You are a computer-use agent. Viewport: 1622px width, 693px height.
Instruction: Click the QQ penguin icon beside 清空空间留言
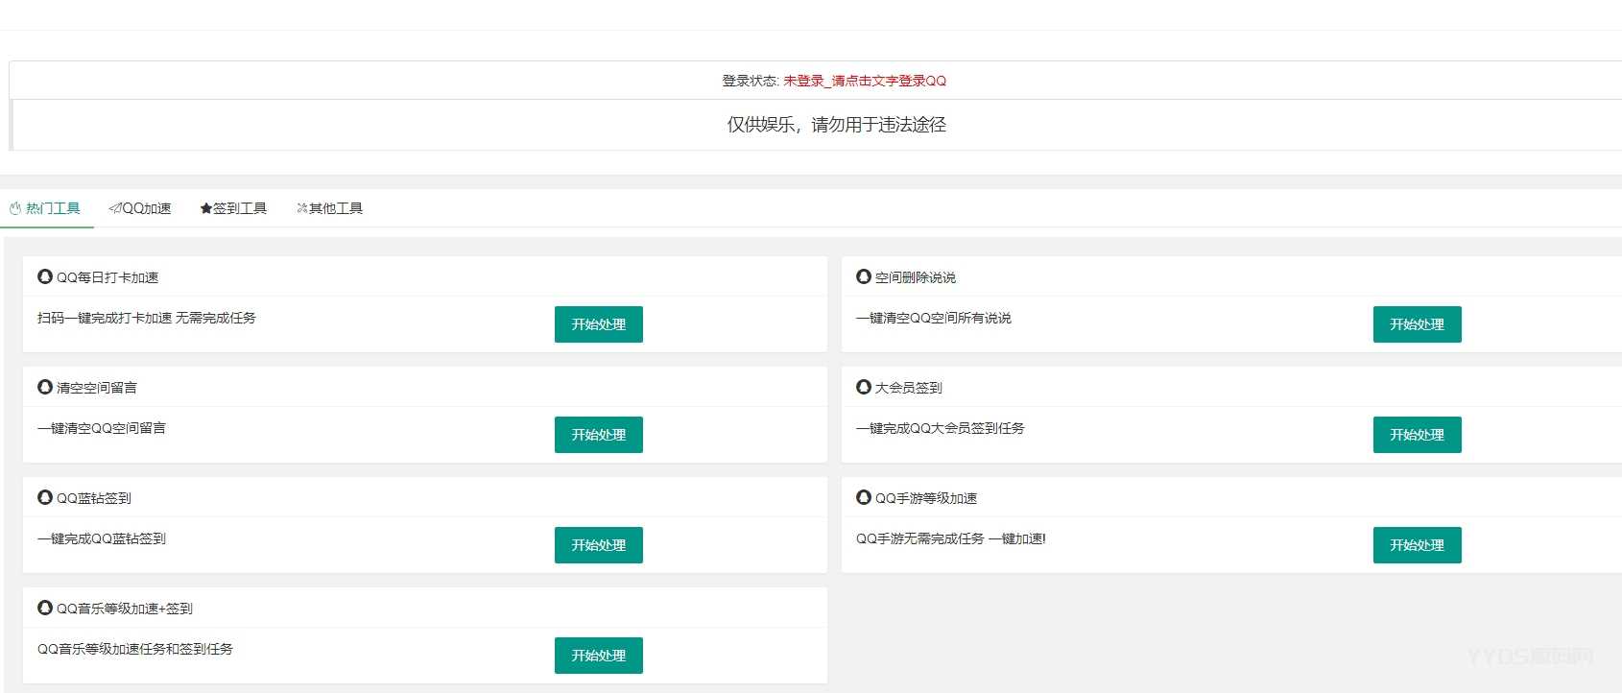coord(45,387)
